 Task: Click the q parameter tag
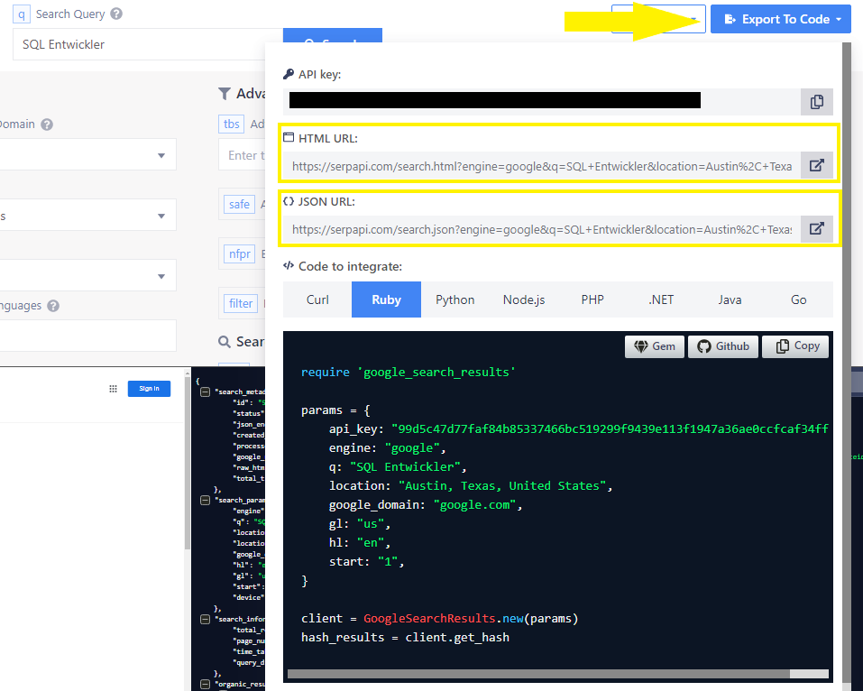coord(22,14)
